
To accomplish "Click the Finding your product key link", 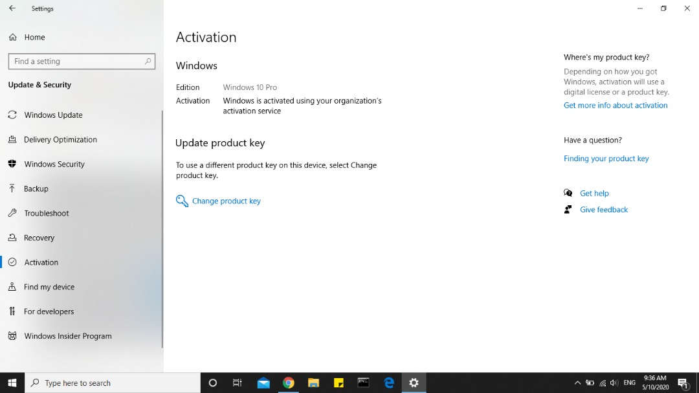I will coord(606,158).
